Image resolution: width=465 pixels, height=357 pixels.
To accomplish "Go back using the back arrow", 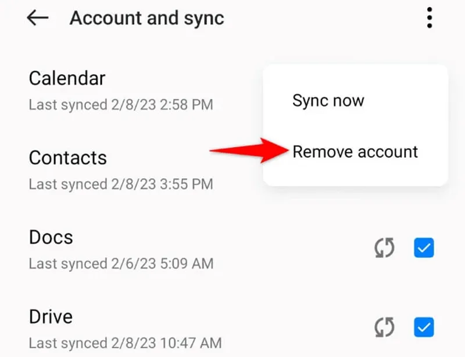I will [x=38, y=18].
